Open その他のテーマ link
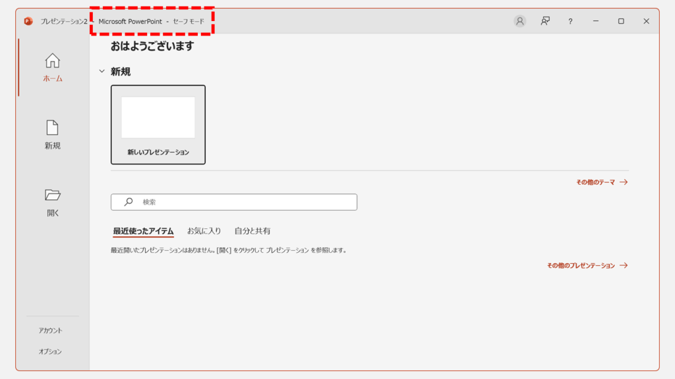Image resolution: width=675 pixels, height=379 pixels. [x=602, y=182]
